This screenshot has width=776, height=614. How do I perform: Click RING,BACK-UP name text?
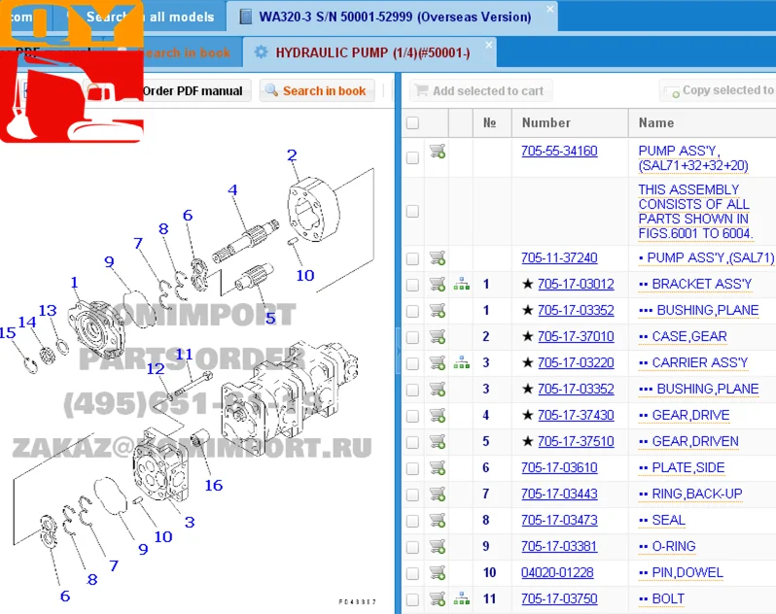[697, 494]
